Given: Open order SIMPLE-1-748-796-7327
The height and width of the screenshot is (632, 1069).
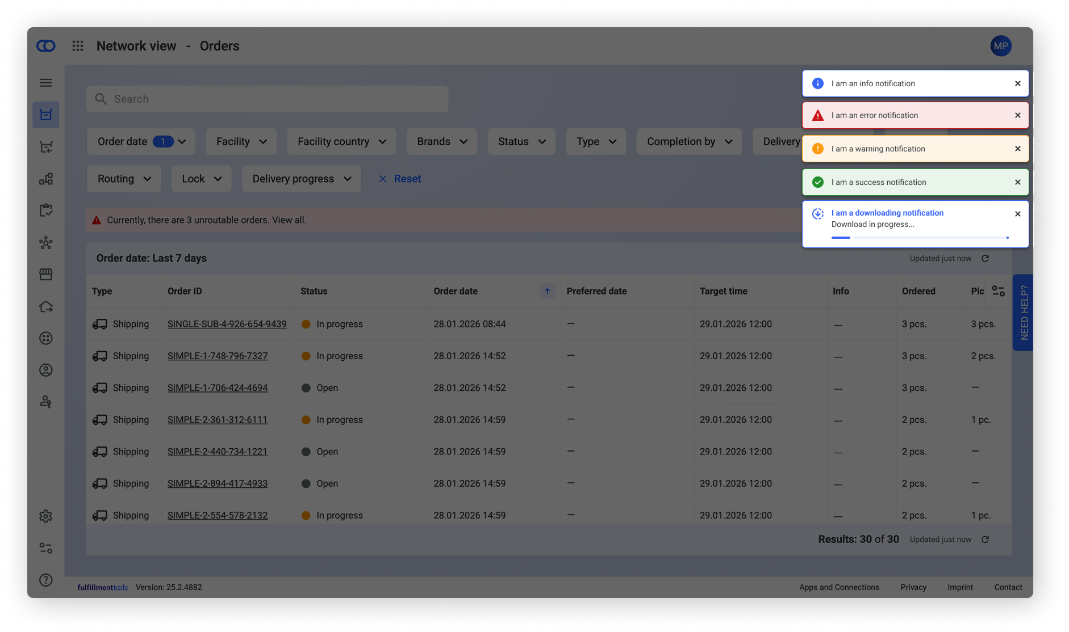Looking at the screenshot, I should [218, 356].
